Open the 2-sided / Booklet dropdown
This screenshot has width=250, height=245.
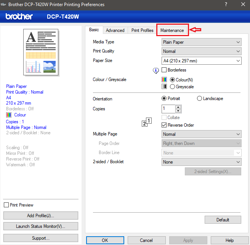coord(201,162)
